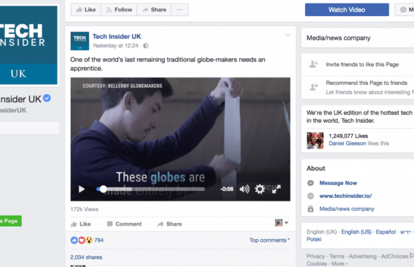The width and height of the screenshot is (414, 267).
Task: Click Message Now in About section
Action: (x=339, y=183)
